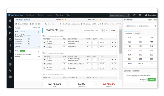Screen dimensions: 164x96
Task: Click search icon in Add treatment field
Action: coord(155,26)
